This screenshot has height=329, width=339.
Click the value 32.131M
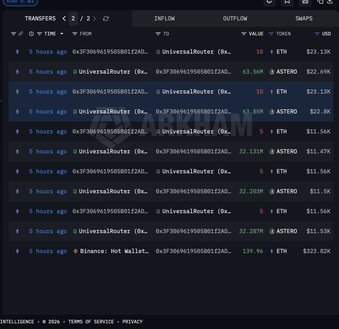pos(251,151)
